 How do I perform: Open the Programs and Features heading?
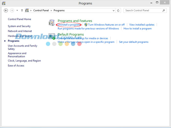75,21
